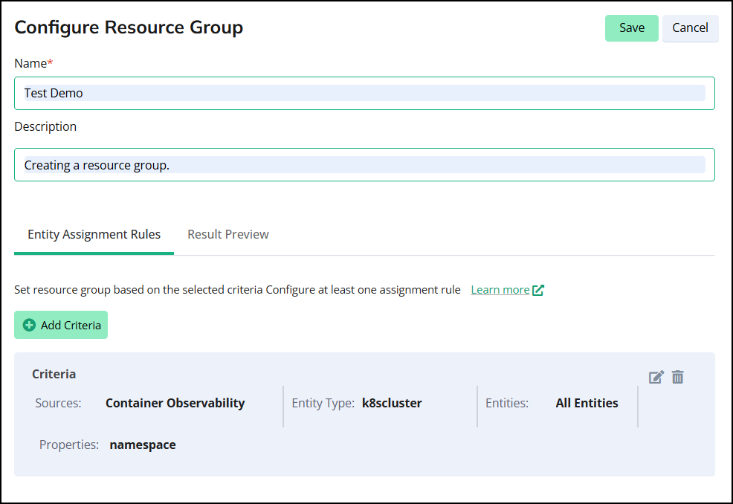
Task: Click the Criteria card heading
Action: pos(54,374)
